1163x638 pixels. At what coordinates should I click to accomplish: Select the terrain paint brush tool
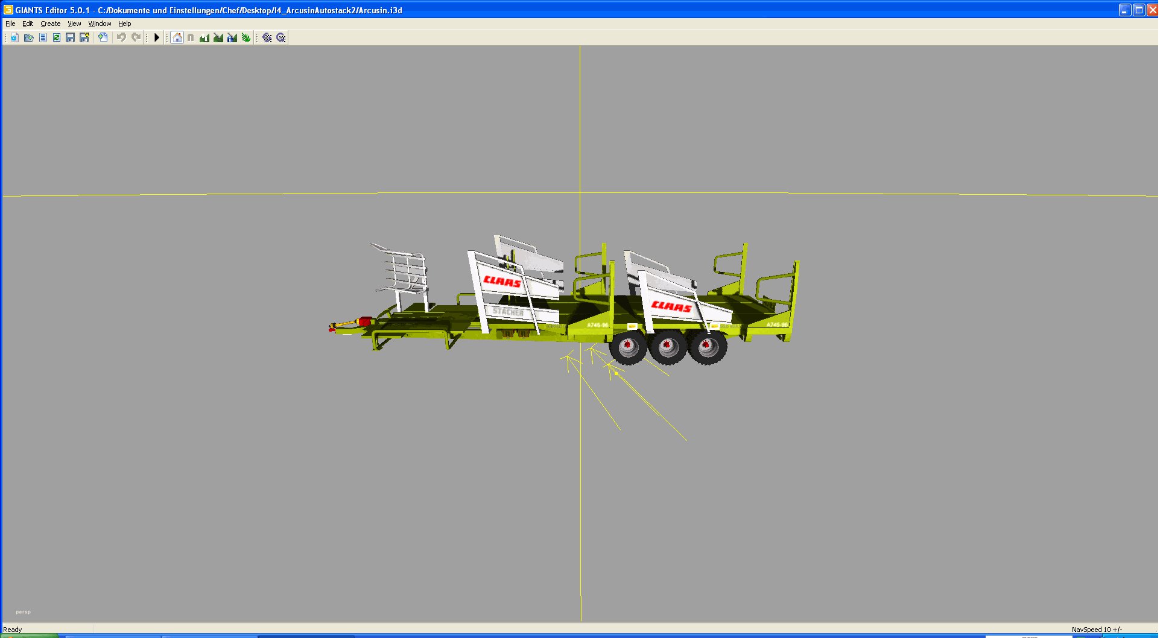click(218, 37)
